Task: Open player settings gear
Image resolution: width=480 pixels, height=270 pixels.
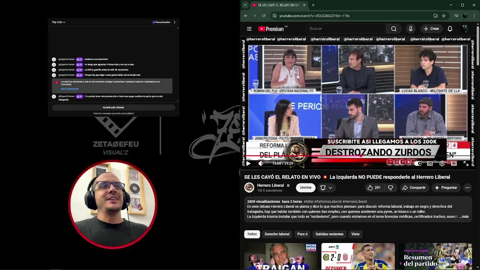Action: 442,163
